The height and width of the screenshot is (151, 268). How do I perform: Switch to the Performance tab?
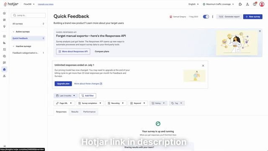pyautogui.click(x=89, y=112)
